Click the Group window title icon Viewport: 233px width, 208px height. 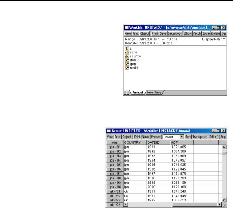point(109,131)
